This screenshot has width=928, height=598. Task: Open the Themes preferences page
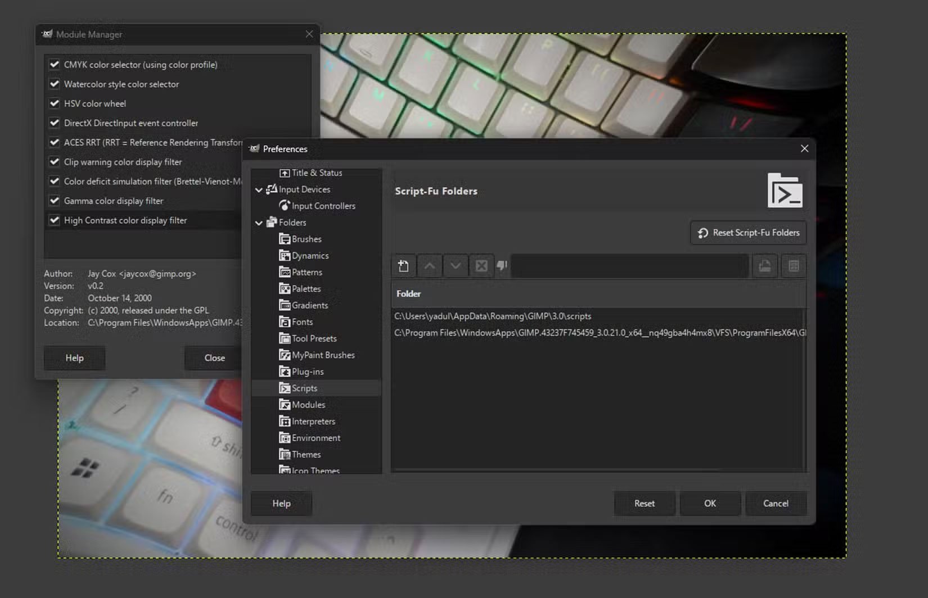tap(305, 454)
